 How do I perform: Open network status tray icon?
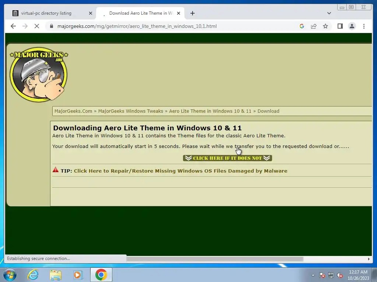(x=331, y=275)
